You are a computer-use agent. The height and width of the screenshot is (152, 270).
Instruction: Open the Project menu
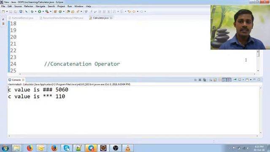click(61, 6)
